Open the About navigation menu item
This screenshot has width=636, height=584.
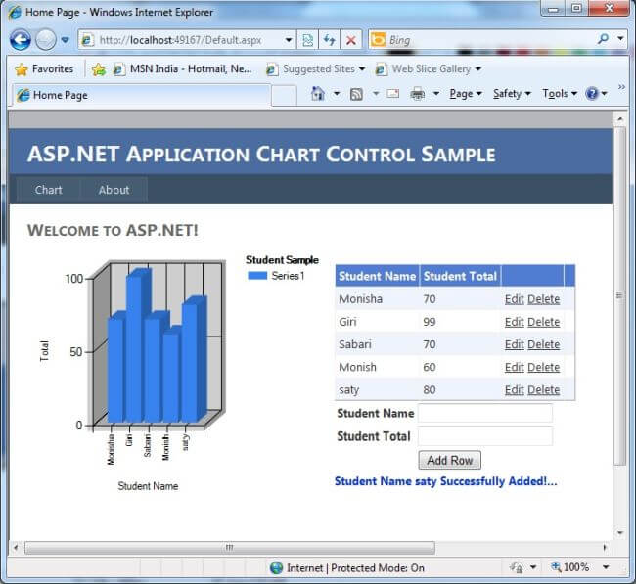tap(114, 190)
